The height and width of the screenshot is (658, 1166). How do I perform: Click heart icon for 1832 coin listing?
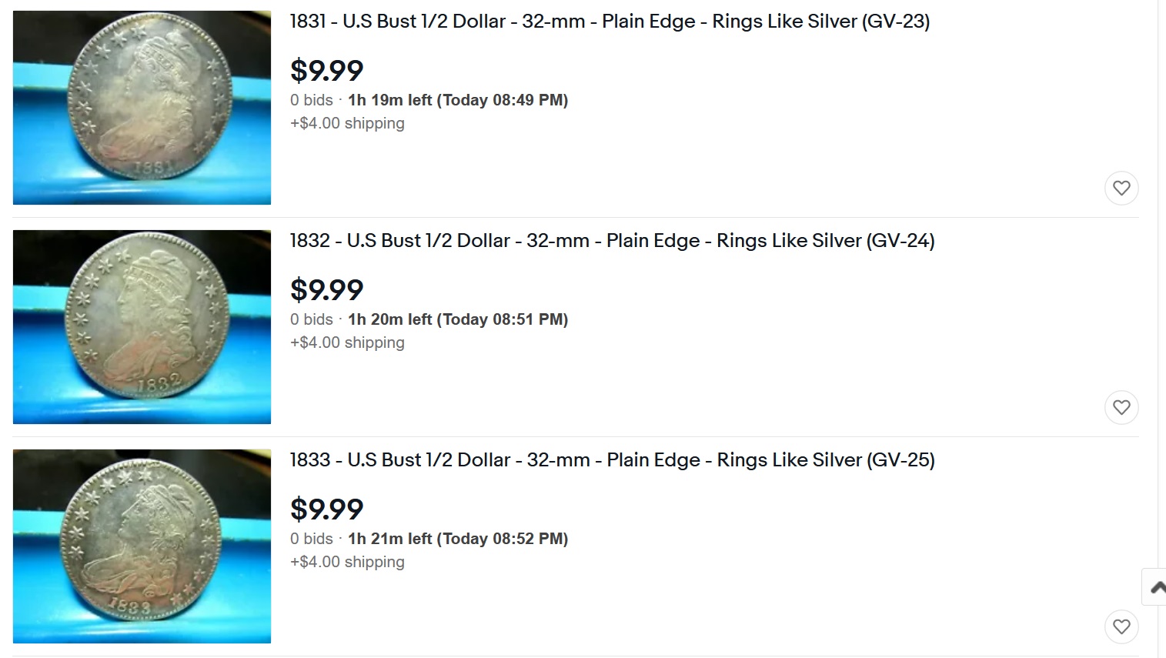[x=1121, y=407]
